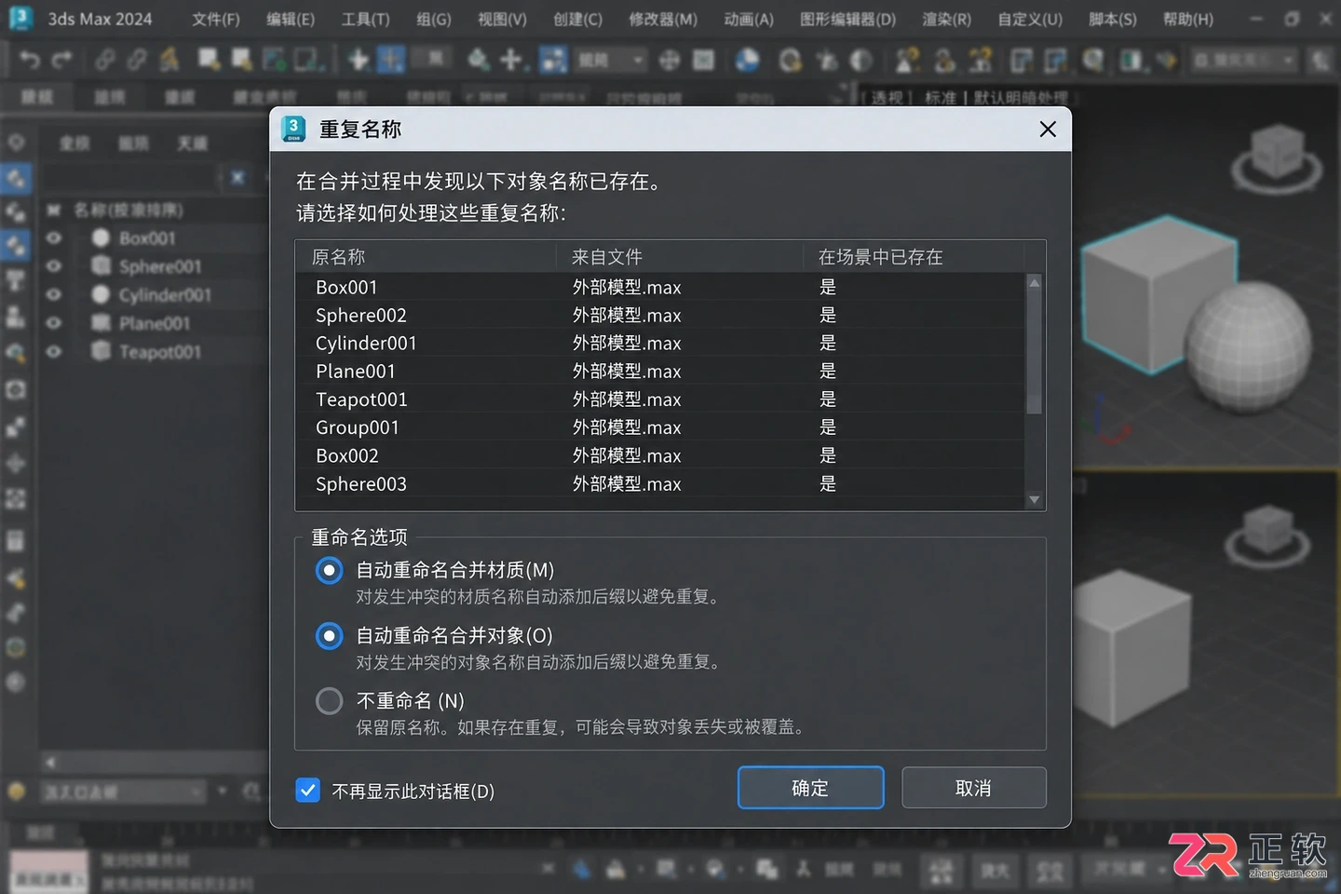Uncheck 不再显示此对话框(D) checkbox
Viewport: 1341px width, 894px height.
click(x=308, y=790)
